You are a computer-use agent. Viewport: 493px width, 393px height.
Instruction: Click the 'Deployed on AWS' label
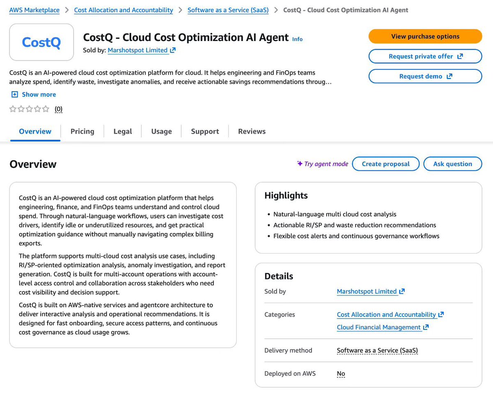coord(290,374)
